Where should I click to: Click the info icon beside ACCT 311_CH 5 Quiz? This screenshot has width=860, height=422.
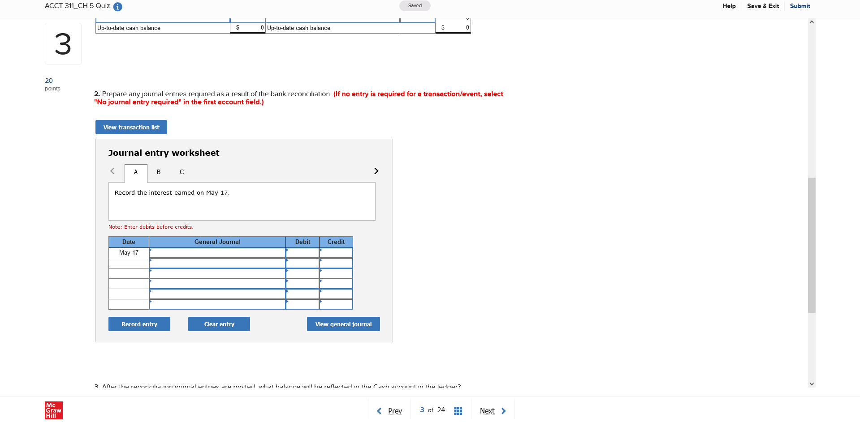117,7
